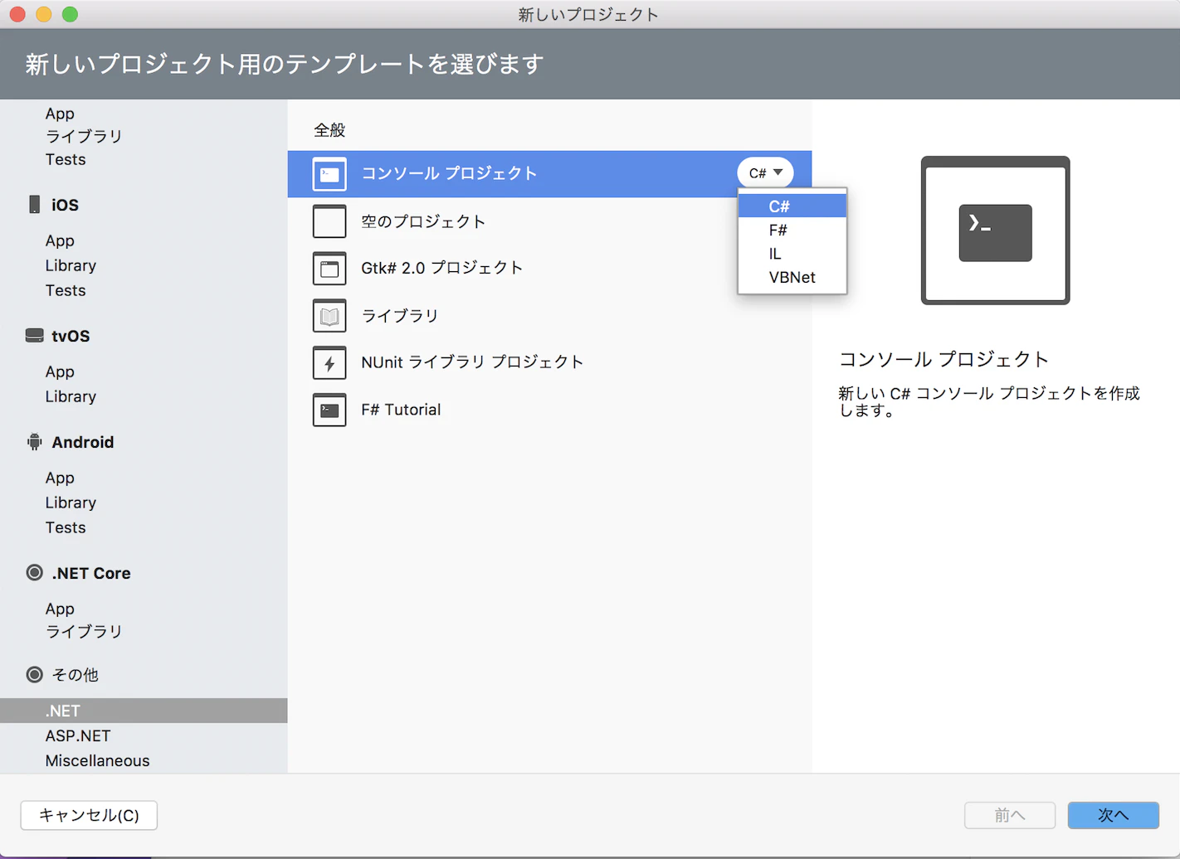This screenshot has height=859, width=1180.
Task: Select Library under tvOS category
Action: pos(71,396)
